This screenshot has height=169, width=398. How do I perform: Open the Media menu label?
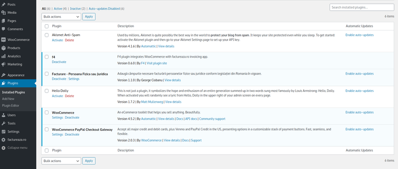[x=12, y=13]
